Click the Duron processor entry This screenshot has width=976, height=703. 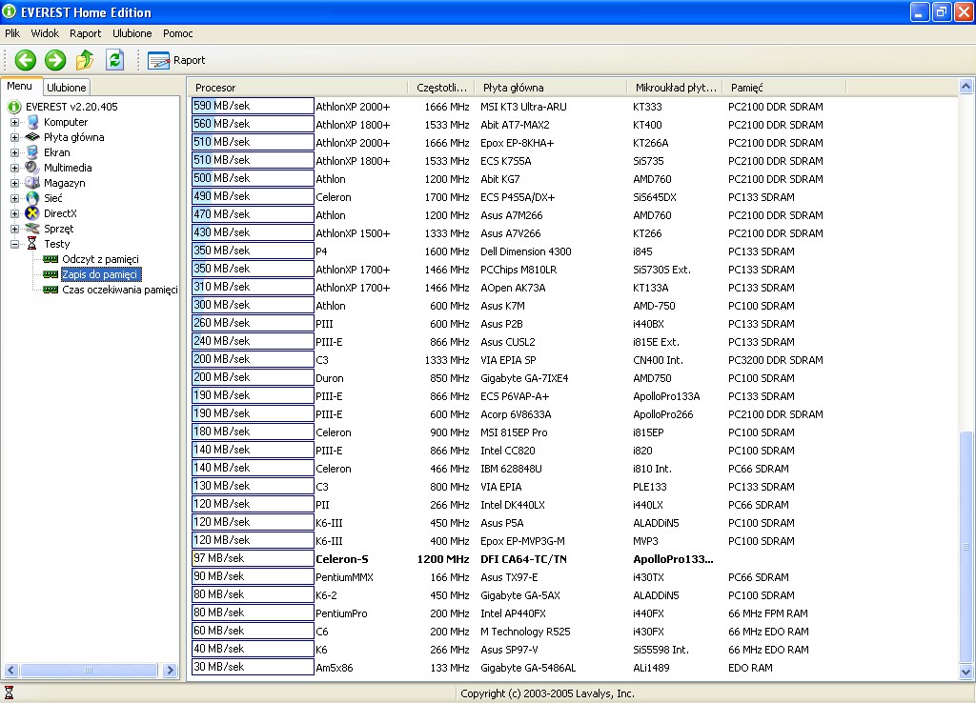coord(329,378)
